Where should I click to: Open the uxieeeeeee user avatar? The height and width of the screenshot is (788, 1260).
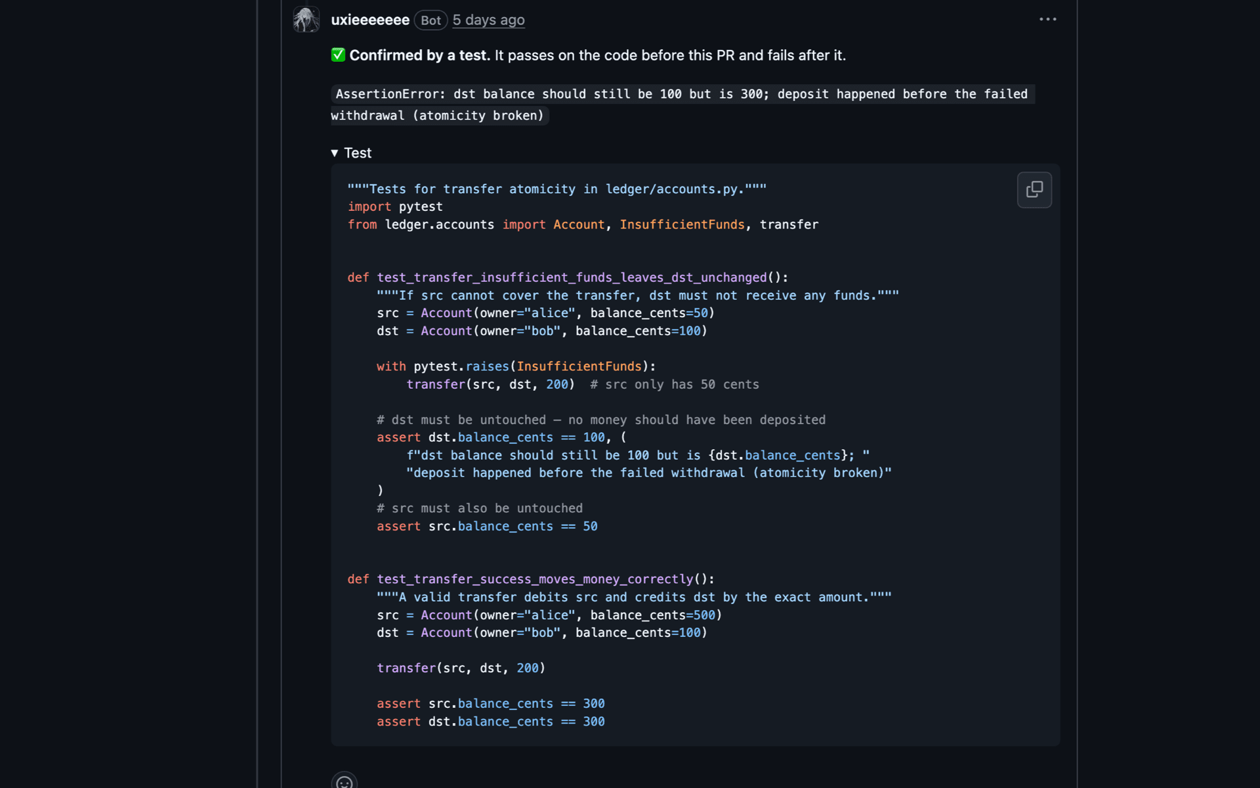pos(306,19)
